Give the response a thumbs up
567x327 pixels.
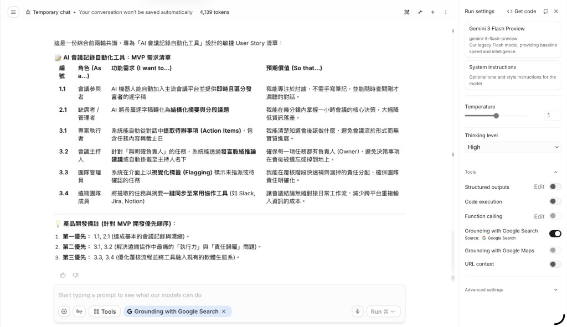pos(63,276)
